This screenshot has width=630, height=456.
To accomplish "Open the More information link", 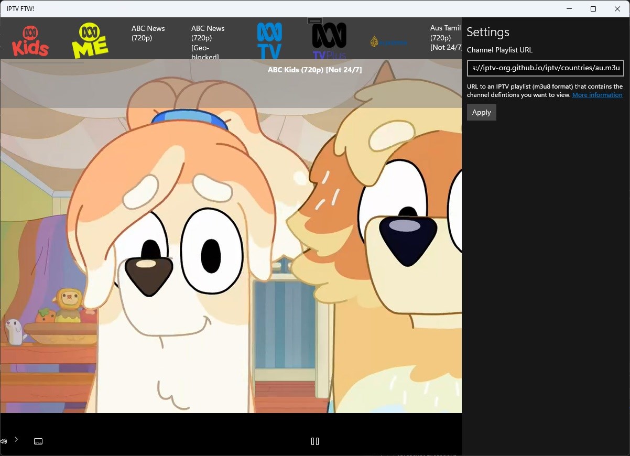I will point(598,95).
